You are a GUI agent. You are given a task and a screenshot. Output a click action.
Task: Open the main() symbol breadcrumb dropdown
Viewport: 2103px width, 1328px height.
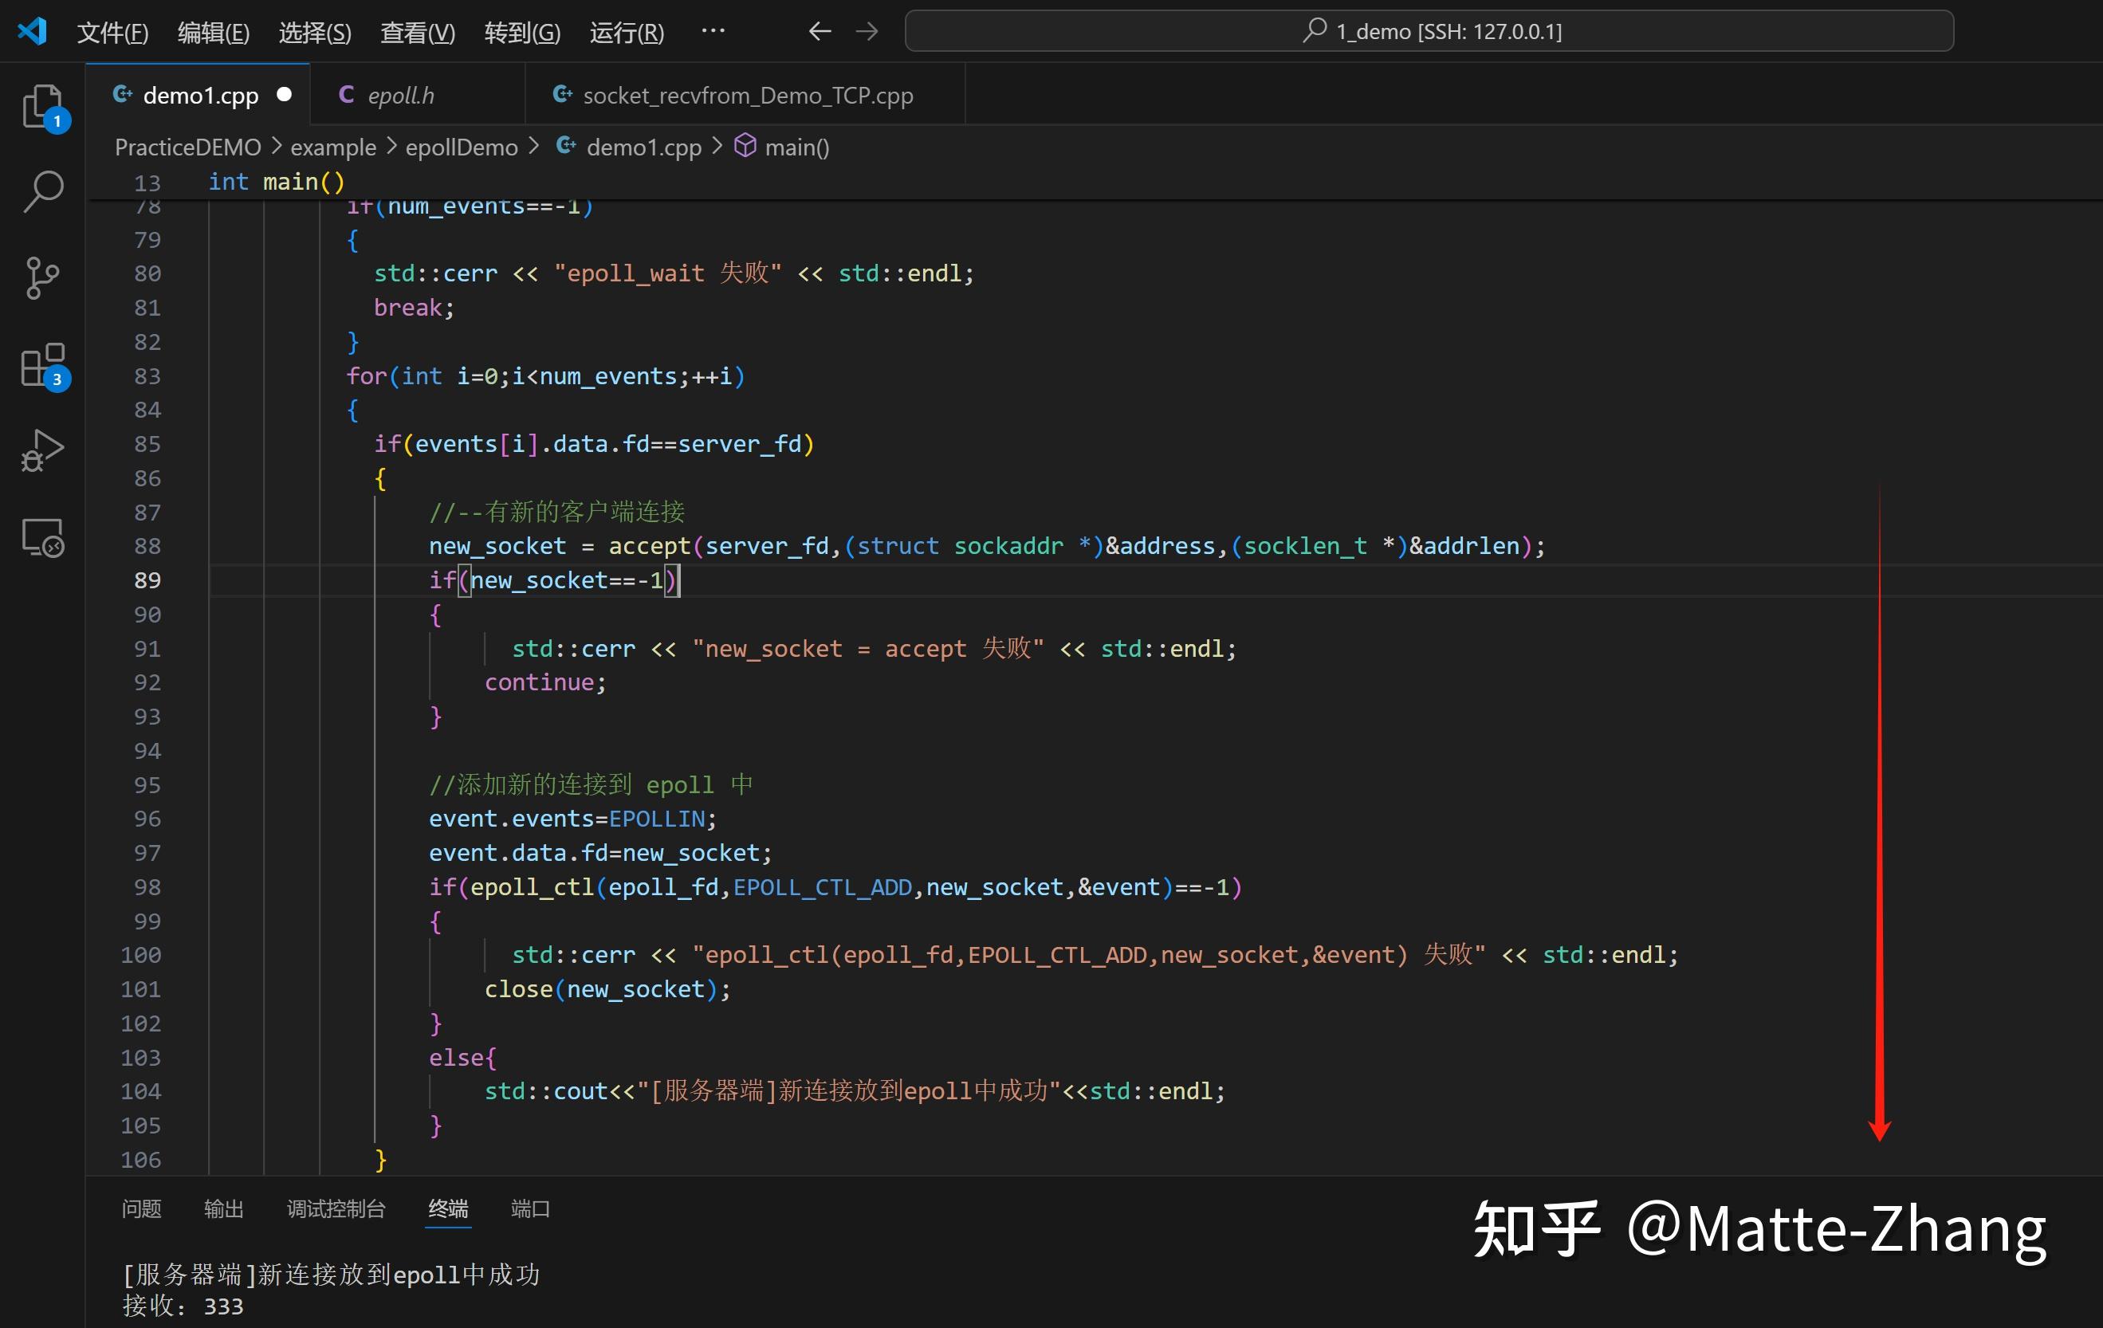pyautogui.click(x=796, y=147)
